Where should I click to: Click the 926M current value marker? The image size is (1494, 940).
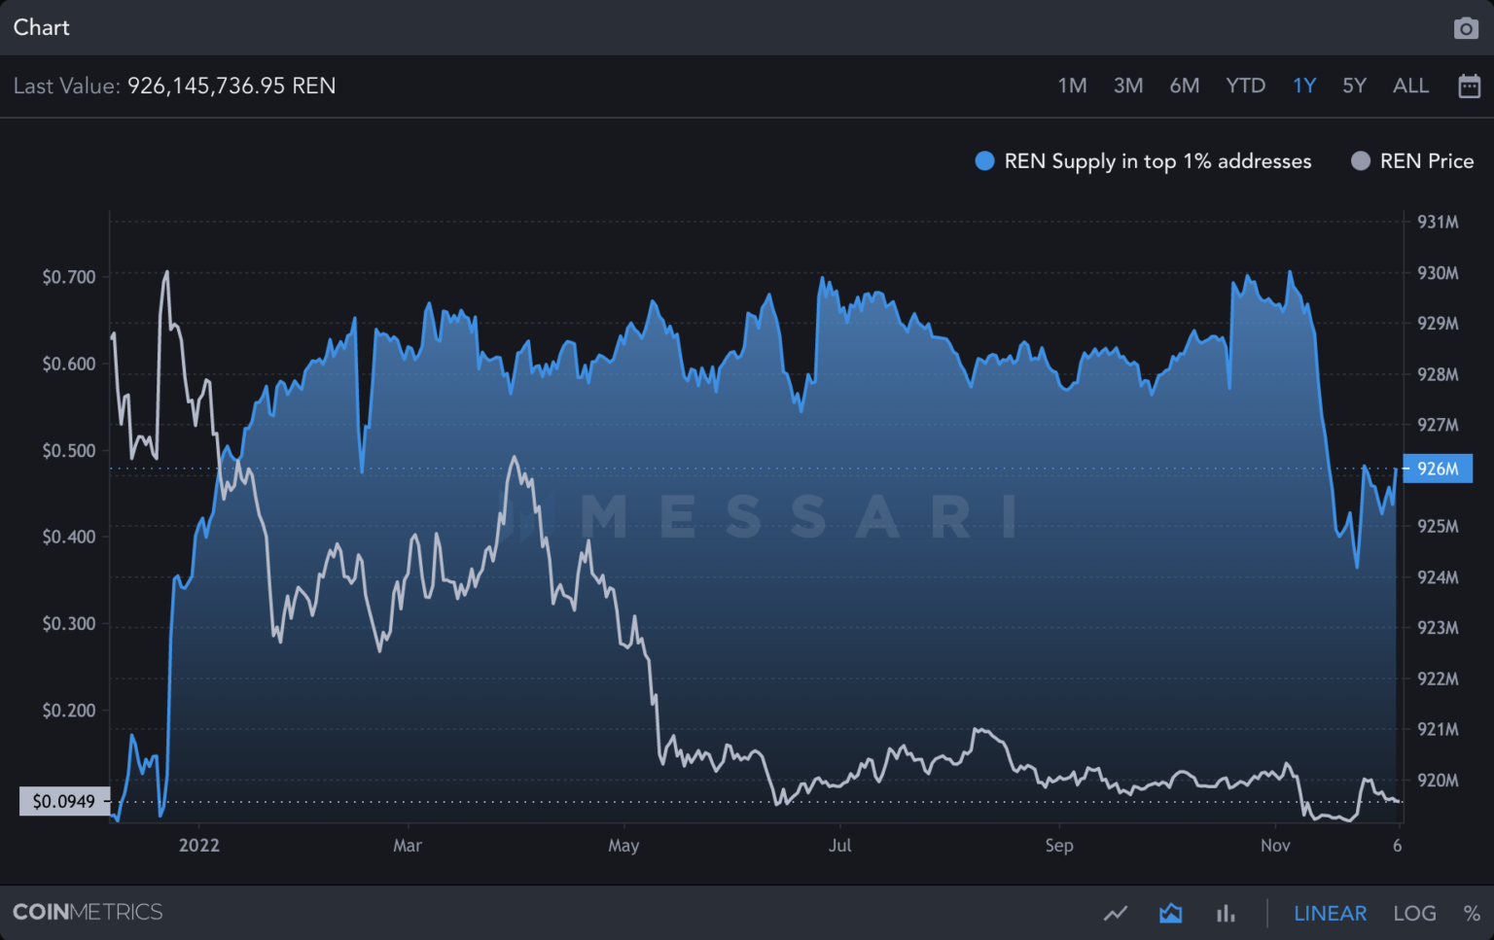[x=1438, y=469]
